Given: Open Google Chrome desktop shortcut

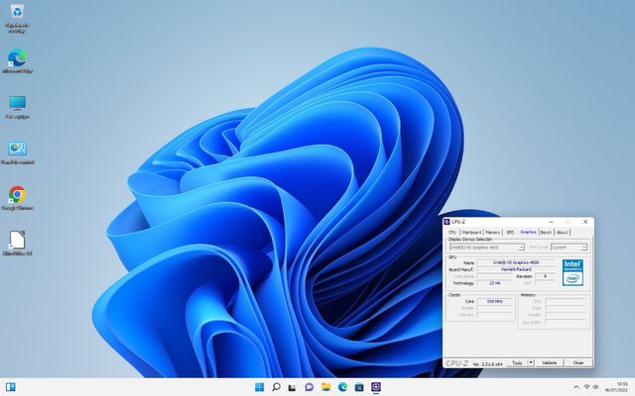Looking at the screenshot, I should pos(17,194).
